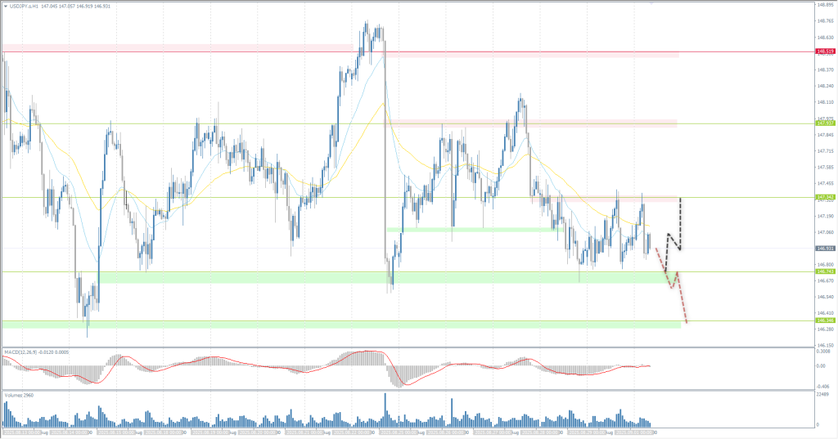Select the green 147.937 price label
This screenshot has height=439, width=838.
click(x=825, y=124)
